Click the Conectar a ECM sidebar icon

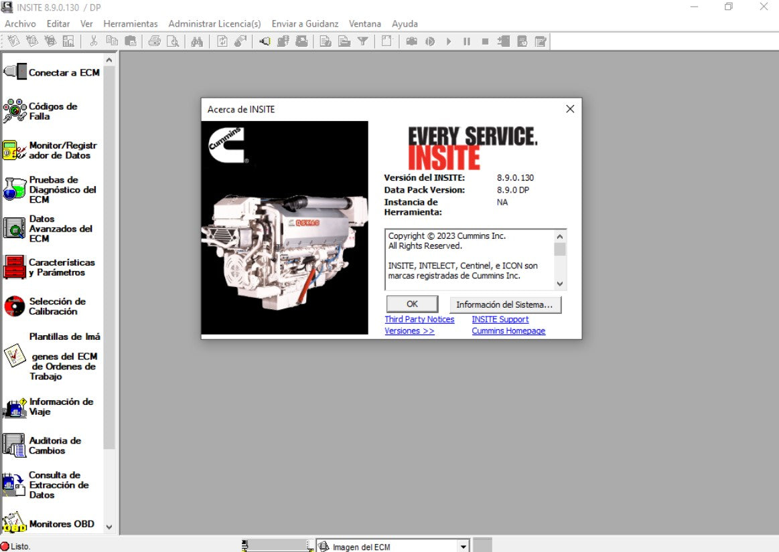15,72
